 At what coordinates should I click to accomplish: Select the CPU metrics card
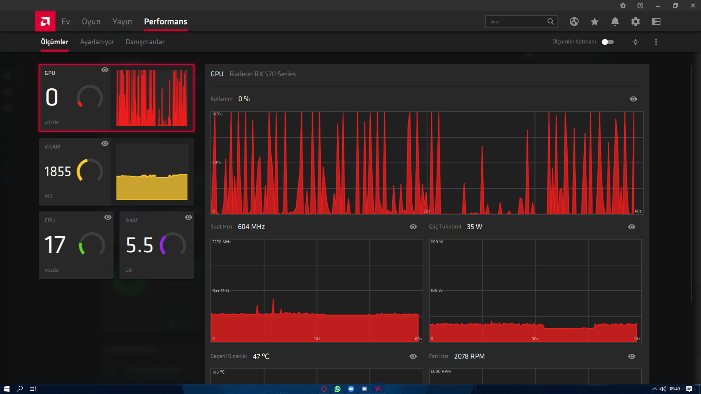[76, 245]
